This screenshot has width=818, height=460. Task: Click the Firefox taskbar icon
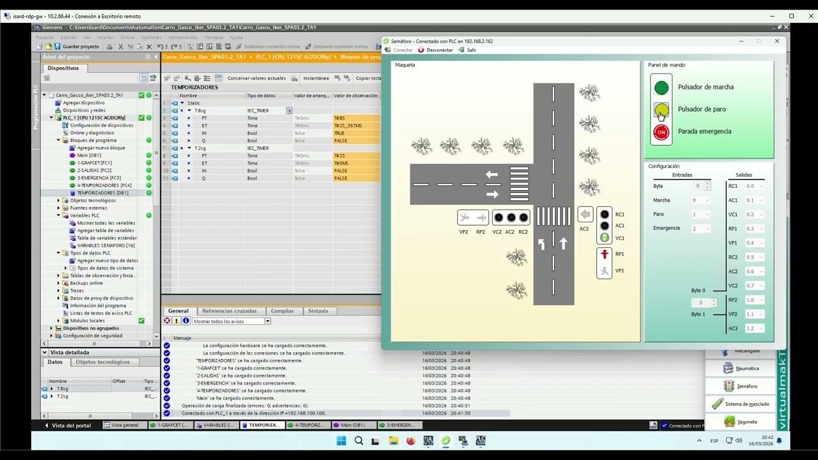pyautogui.click(x=410, y=441)
